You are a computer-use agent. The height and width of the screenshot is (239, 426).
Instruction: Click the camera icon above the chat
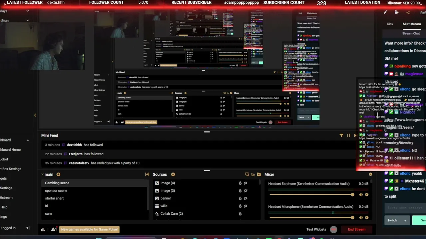point(397,12)
